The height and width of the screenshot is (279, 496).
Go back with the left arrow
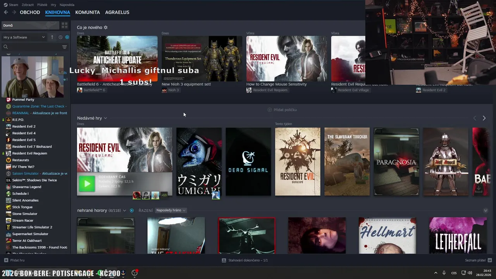[6, 12]
